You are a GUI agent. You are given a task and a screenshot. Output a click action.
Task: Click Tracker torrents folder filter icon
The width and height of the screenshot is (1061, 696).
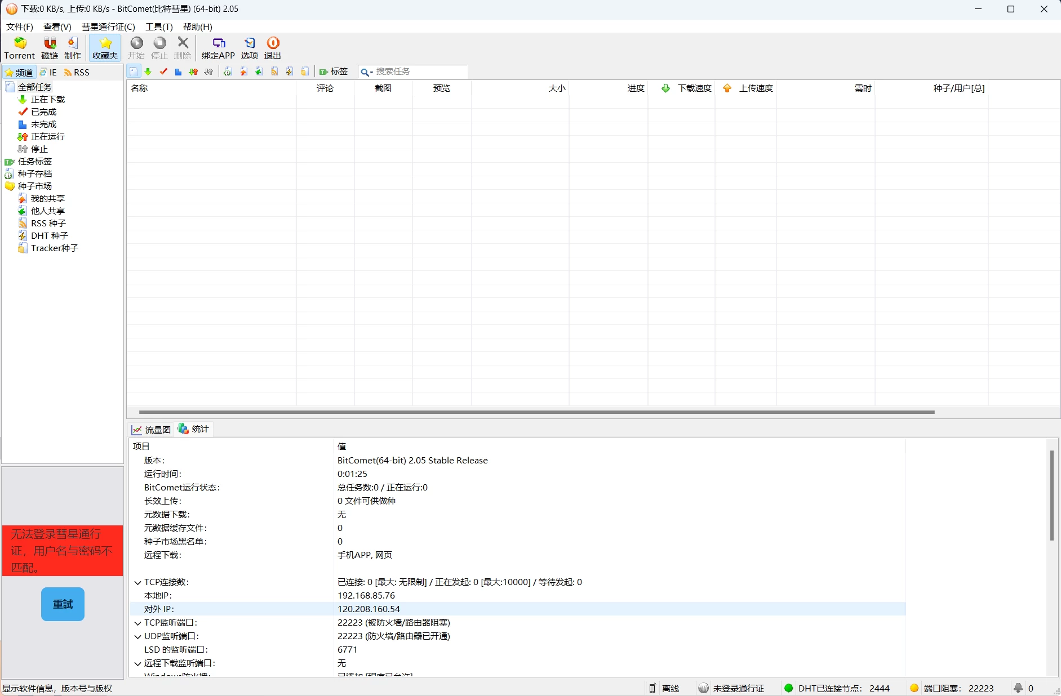[x=304, y=72]
